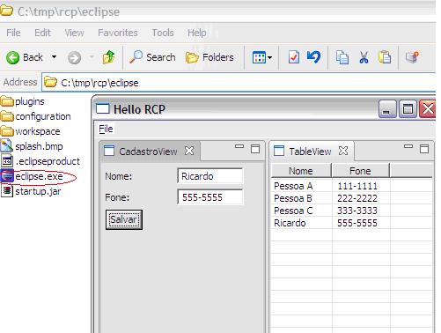Select the plugins folder

click(x=23, y=101)
